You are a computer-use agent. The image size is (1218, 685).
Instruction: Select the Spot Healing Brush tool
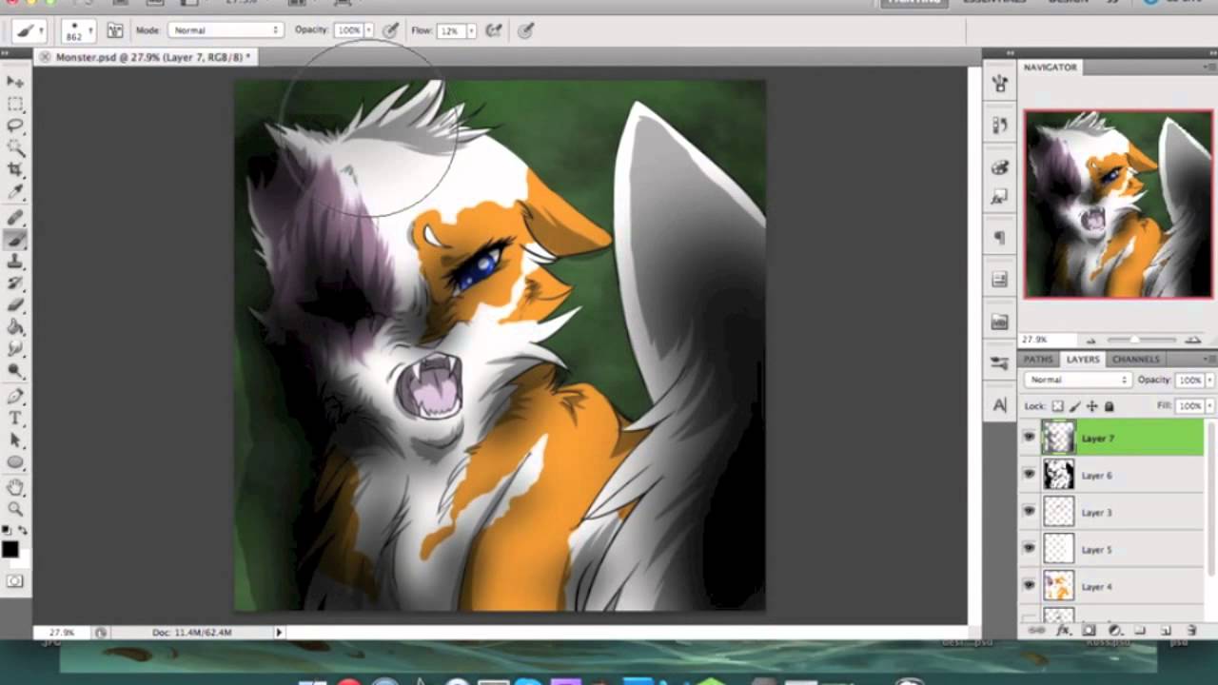tap(15, 218)
